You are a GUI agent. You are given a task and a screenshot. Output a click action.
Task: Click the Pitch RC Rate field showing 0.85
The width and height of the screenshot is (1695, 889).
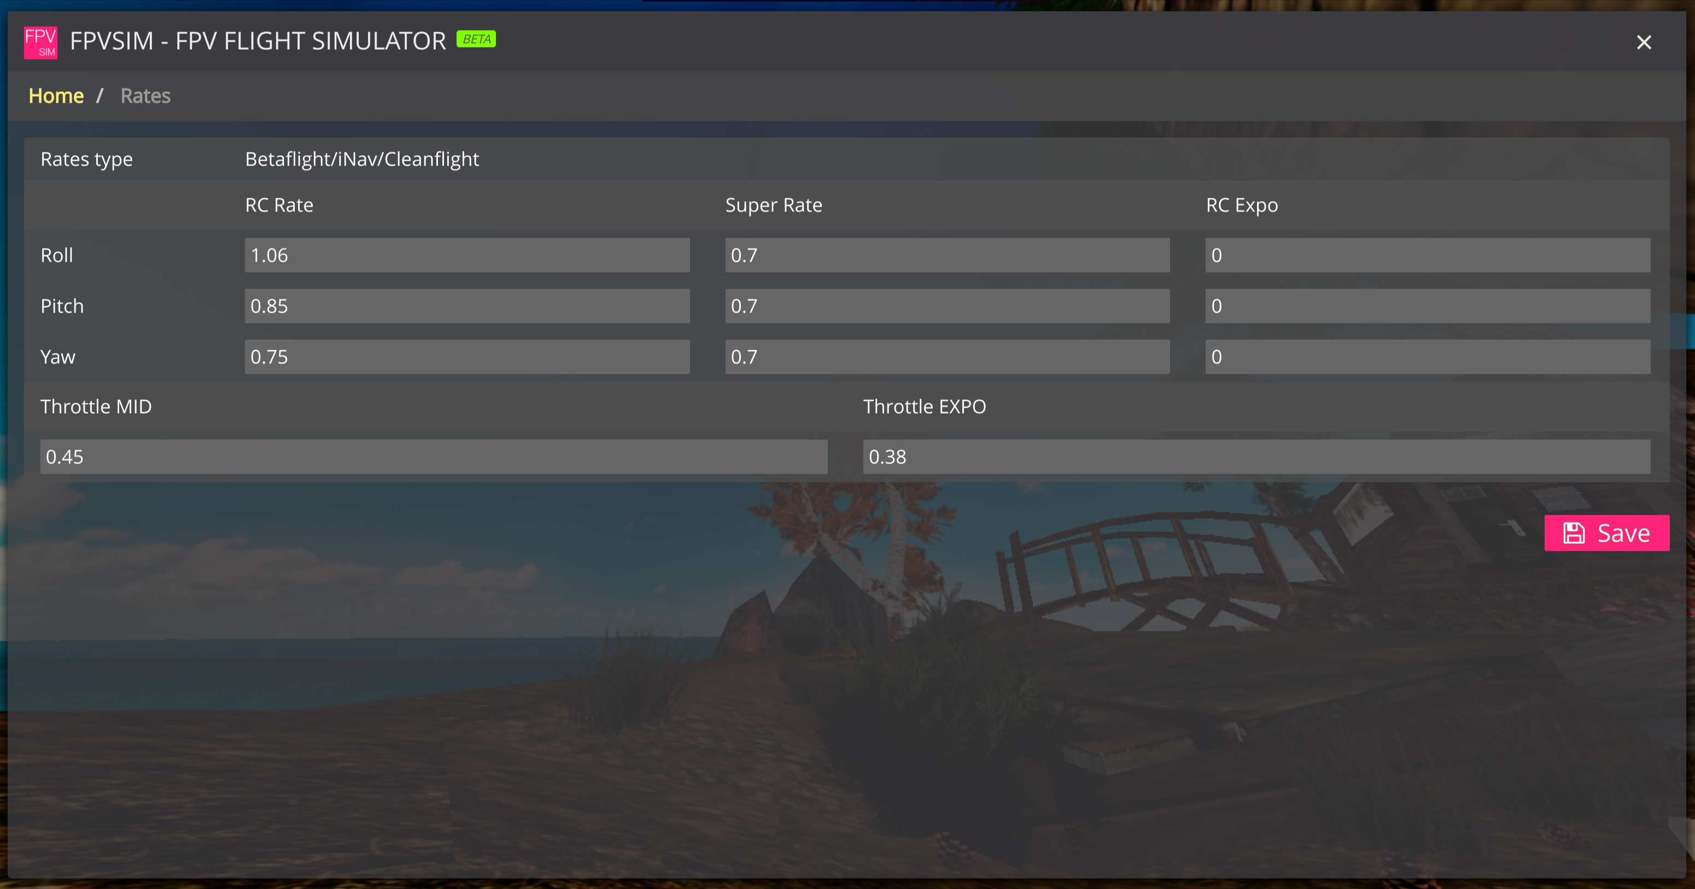pyautogui.click(x=466, y=306)
